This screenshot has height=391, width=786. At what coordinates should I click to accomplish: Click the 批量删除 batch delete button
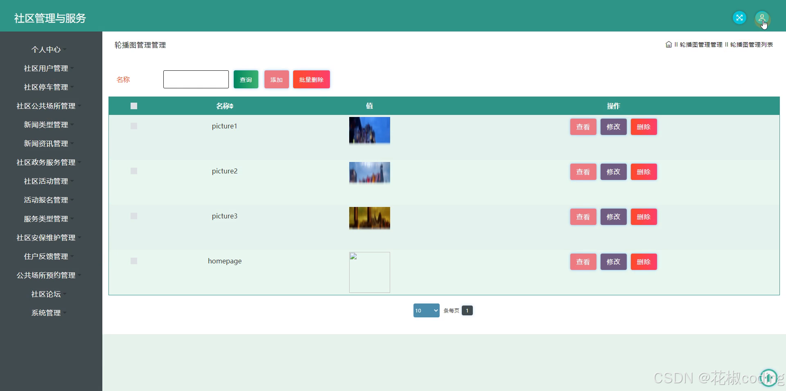tap(311, 79)
